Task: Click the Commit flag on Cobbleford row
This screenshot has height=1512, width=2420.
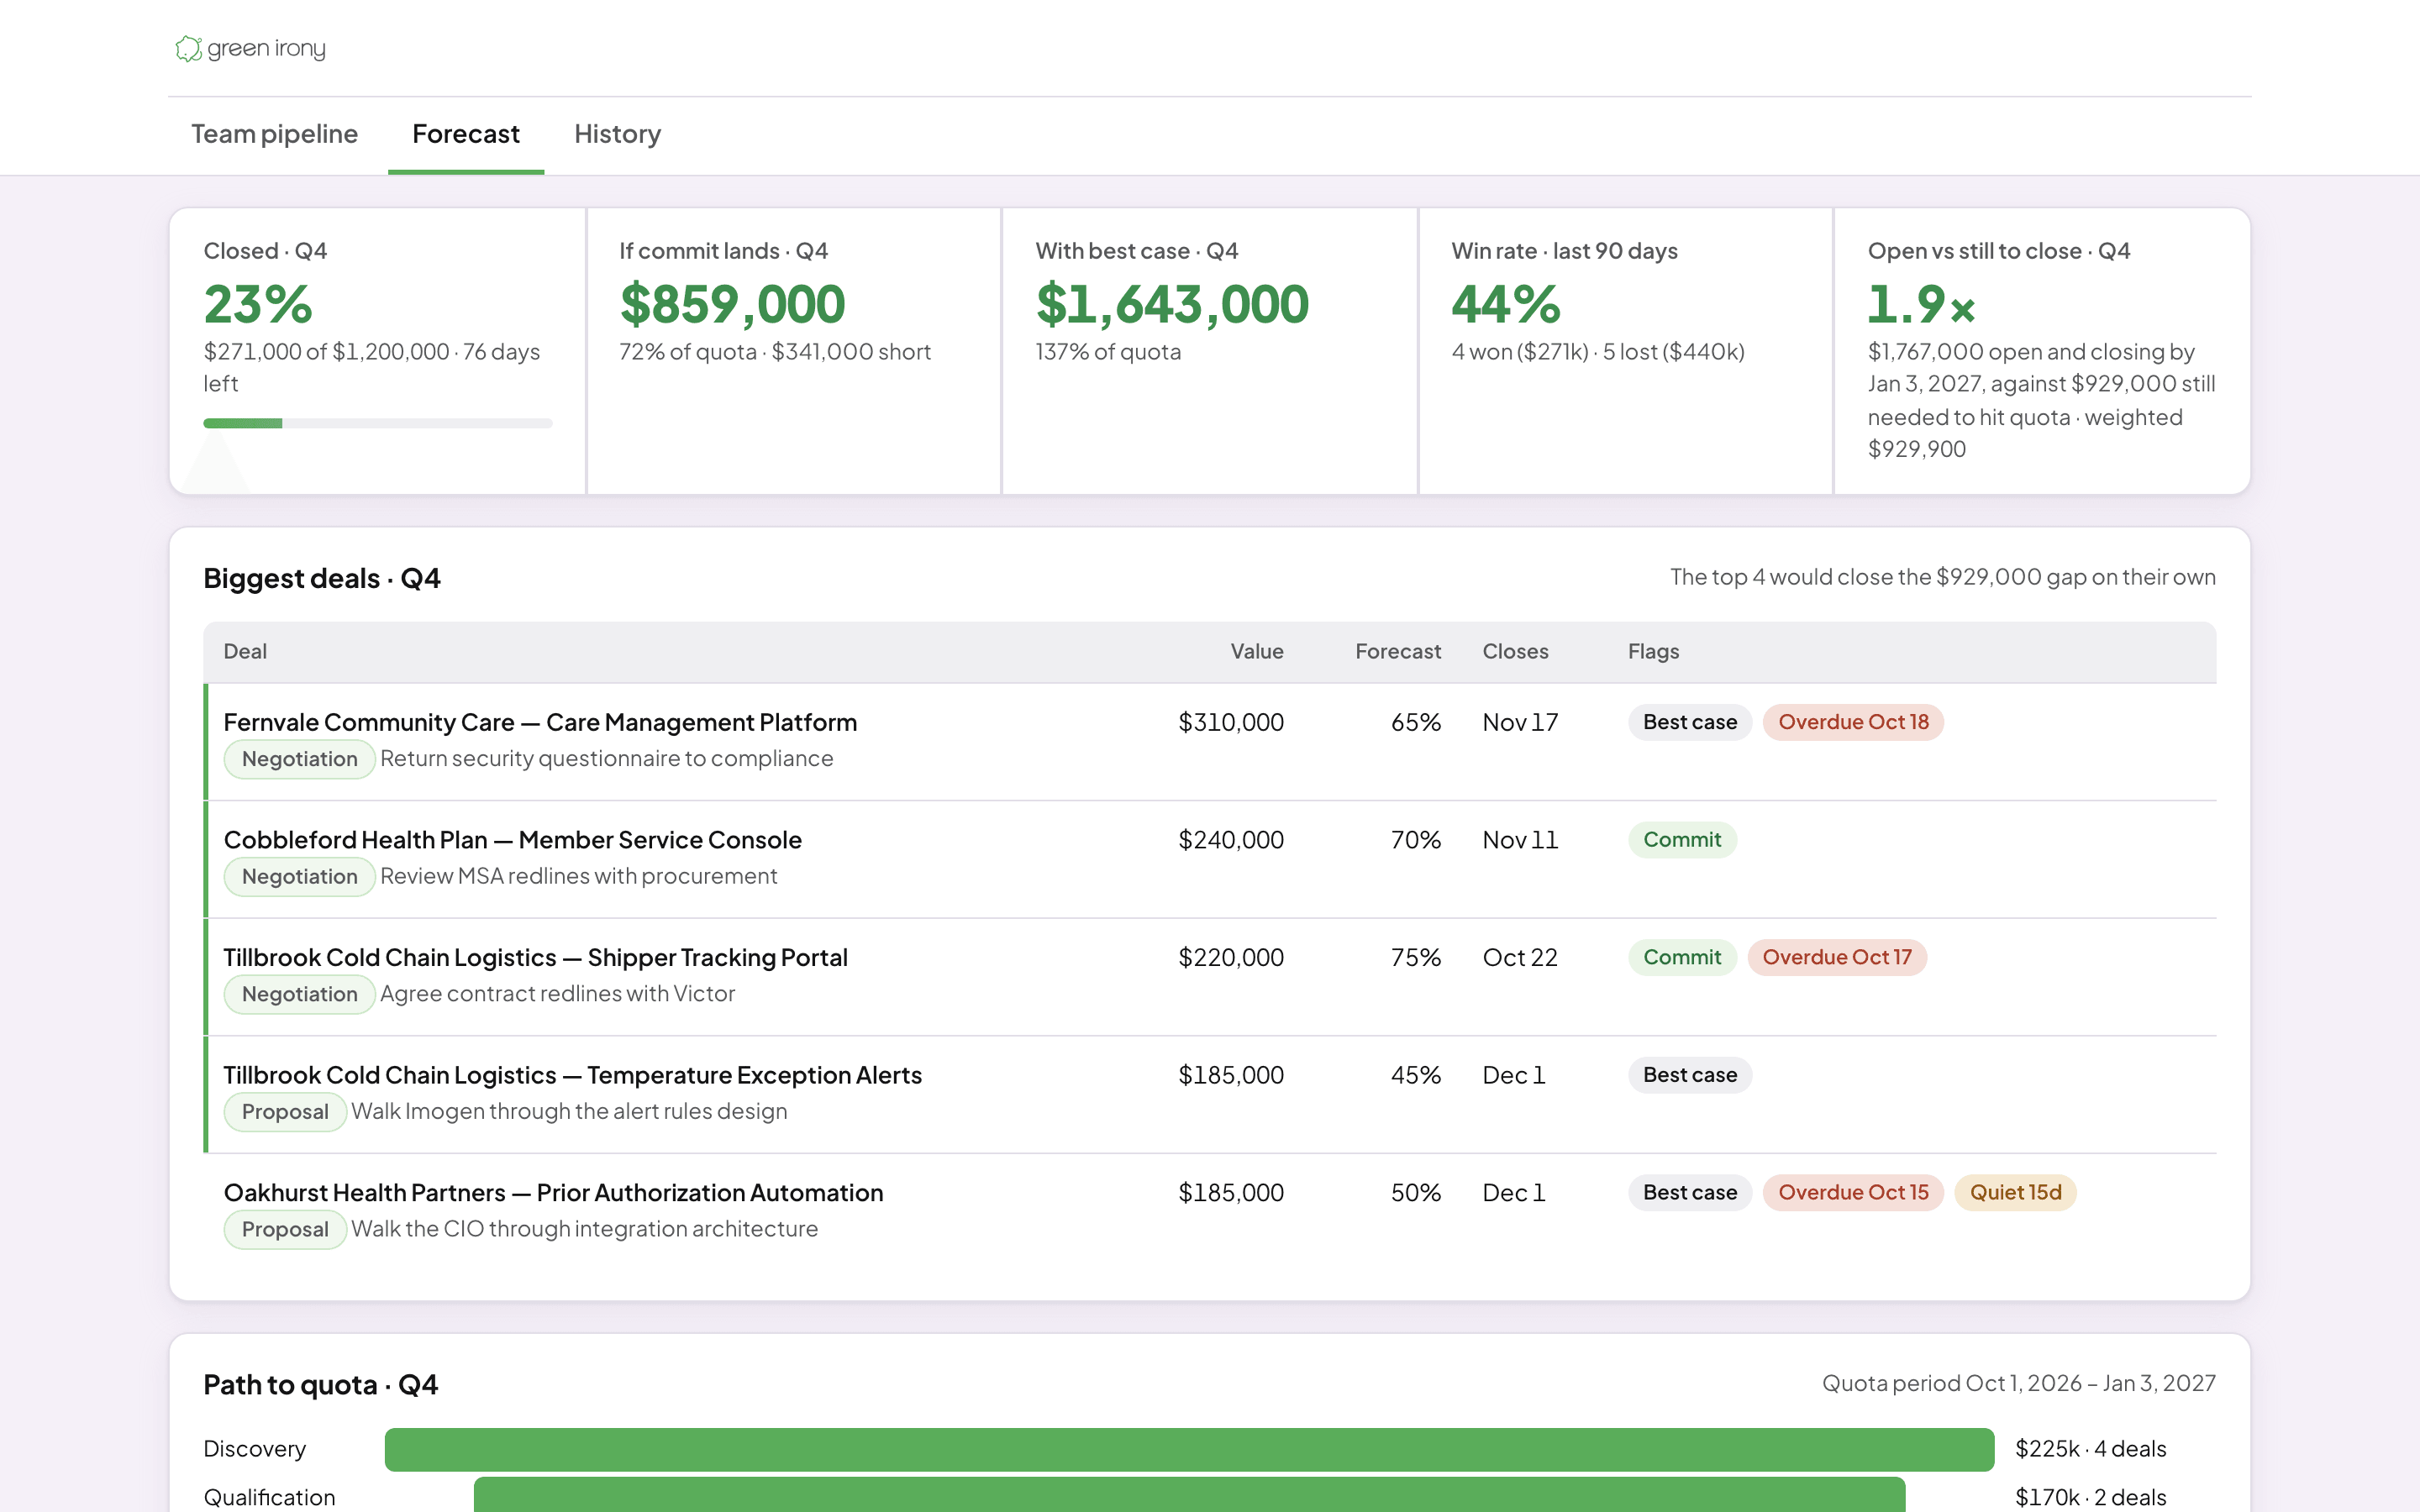Action: click(x=1682, y=840)
